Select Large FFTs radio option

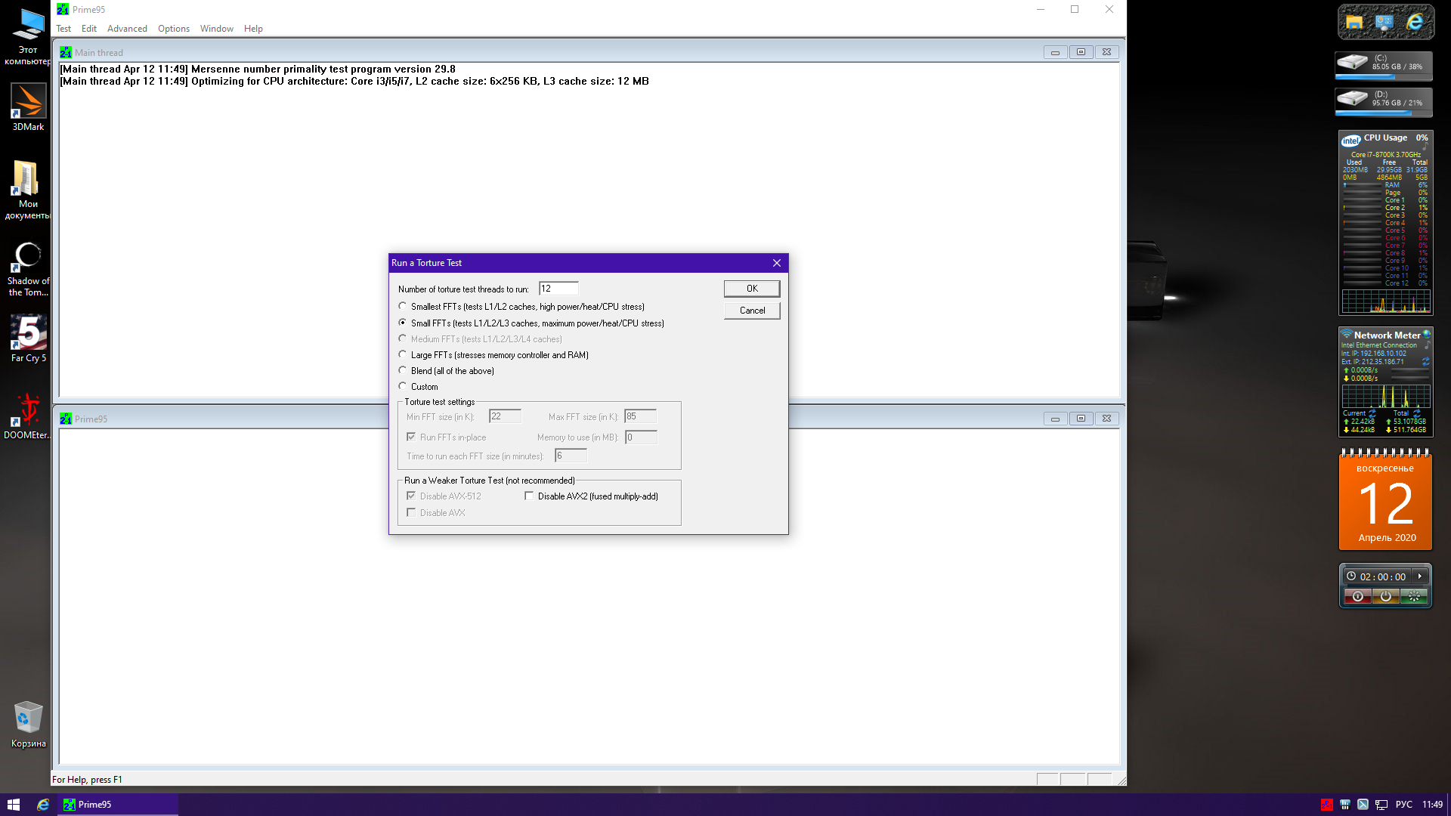pos(403,355)
